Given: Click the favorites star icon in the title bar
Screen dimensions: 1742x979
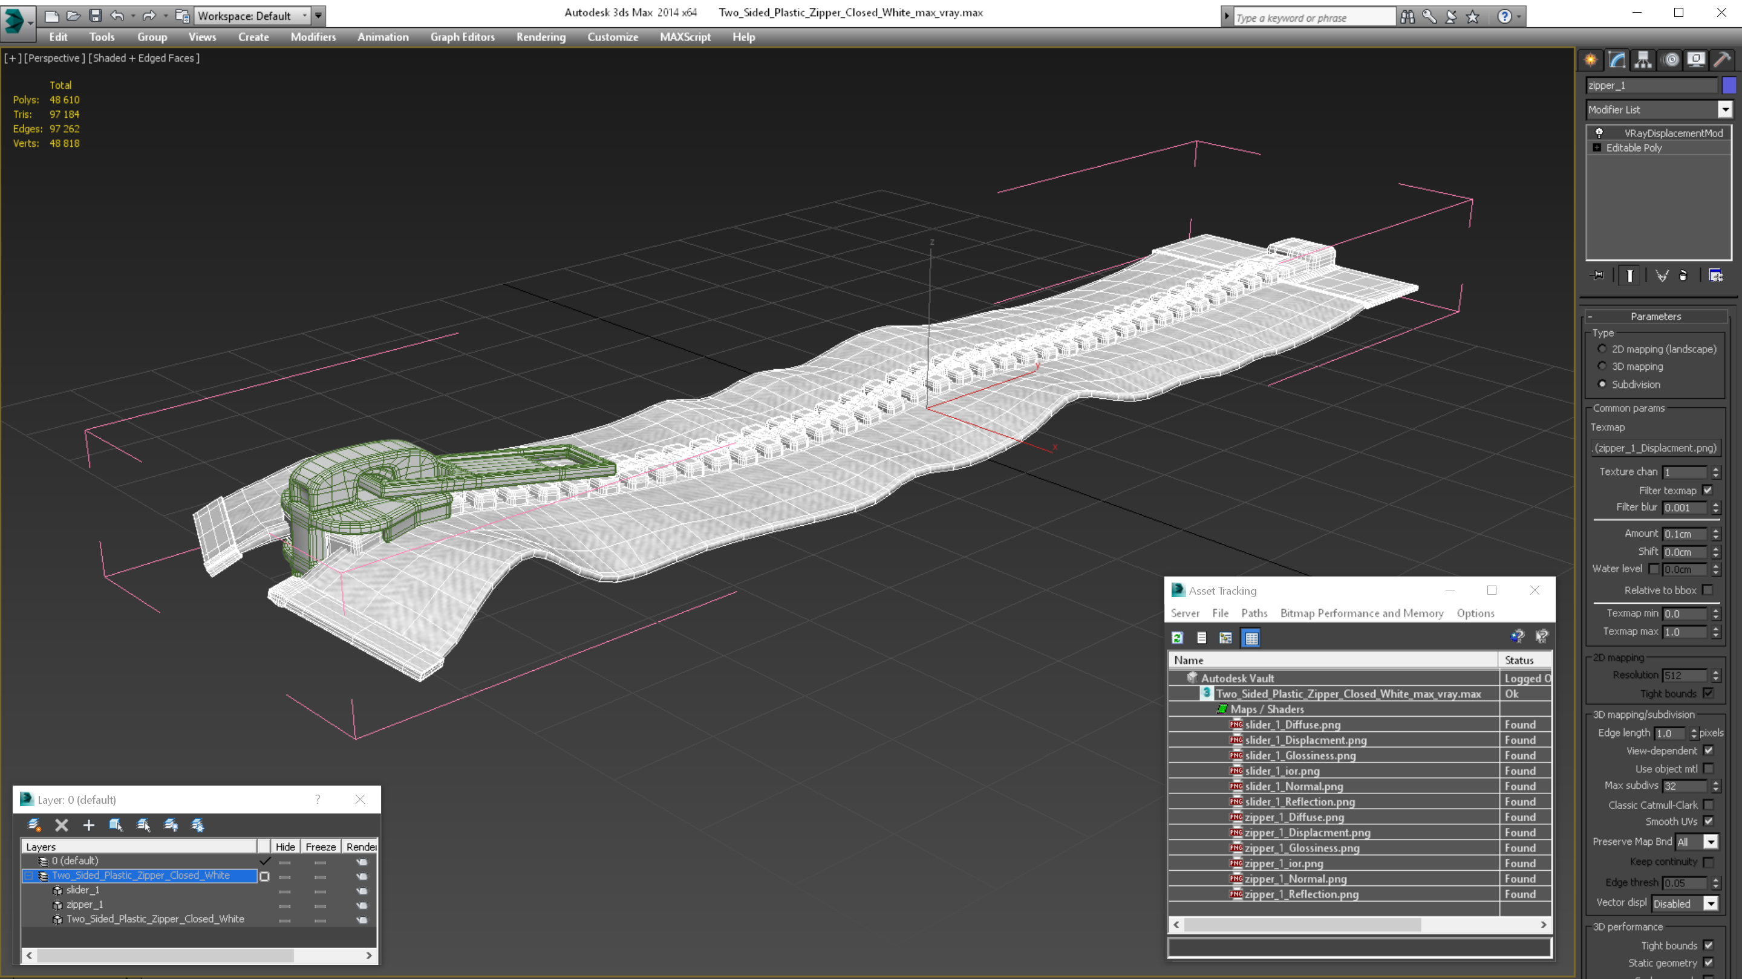Looking at the screenshot, I should 1473,17.
